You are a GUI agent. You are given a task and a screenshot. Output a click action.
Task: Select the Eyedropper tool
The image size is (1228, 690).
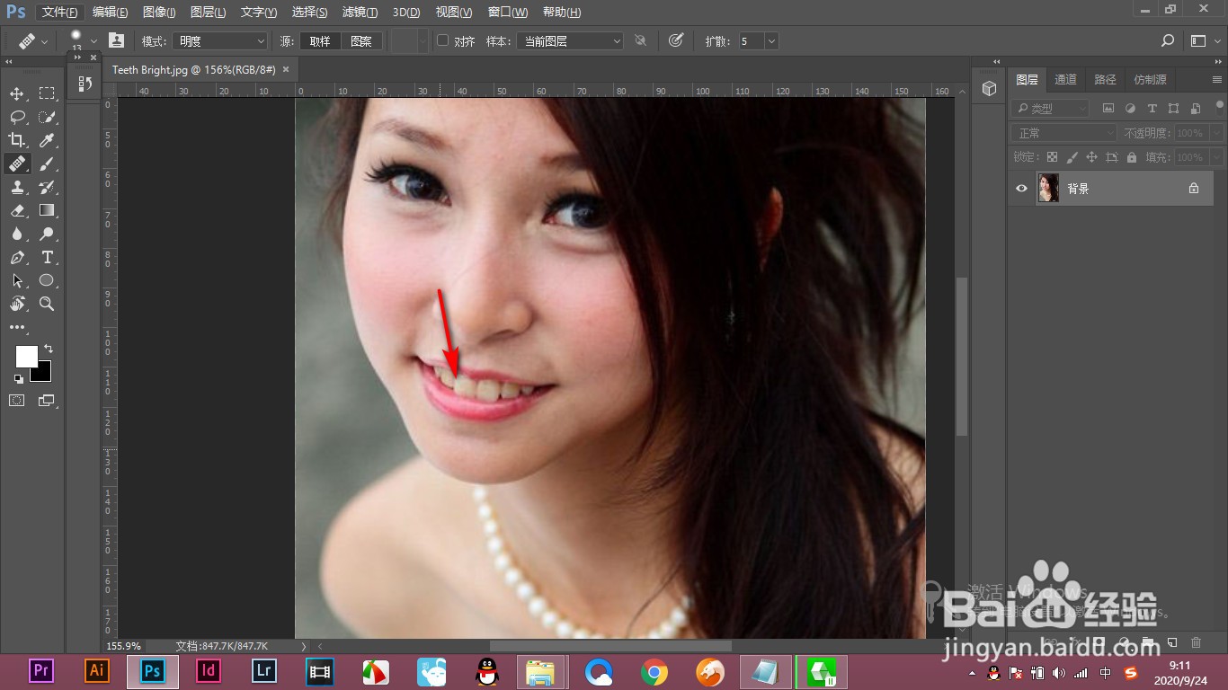(x=47, y=140)
